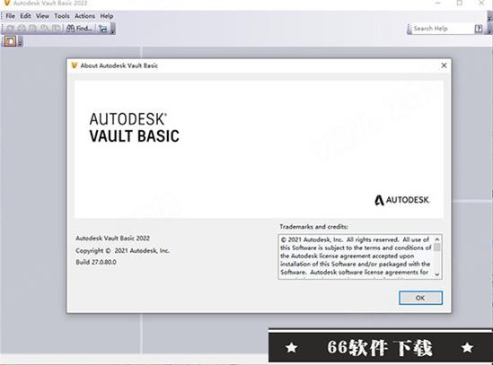Click the question mark help search icon
This screenshot has height=365, width=493.
click(x=479, y=29)
